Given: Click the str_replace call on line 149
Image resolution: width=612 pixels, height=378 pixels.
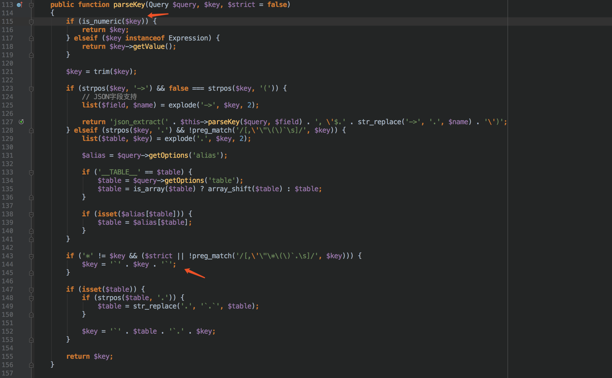Looking at the screenshot, I should 194,306.
